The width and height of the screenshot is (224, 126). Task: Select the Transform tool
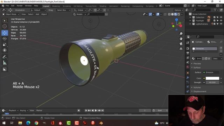click(5, 50)
